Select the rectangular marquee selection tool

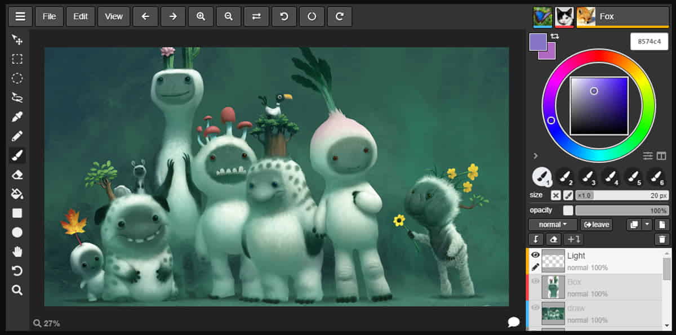click(17, 59)
